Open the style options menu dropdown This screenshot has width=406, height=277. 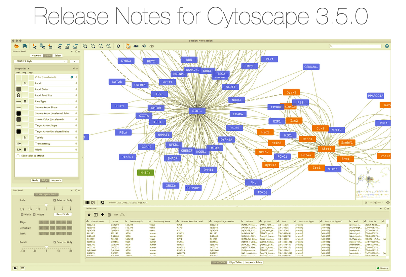74,62
